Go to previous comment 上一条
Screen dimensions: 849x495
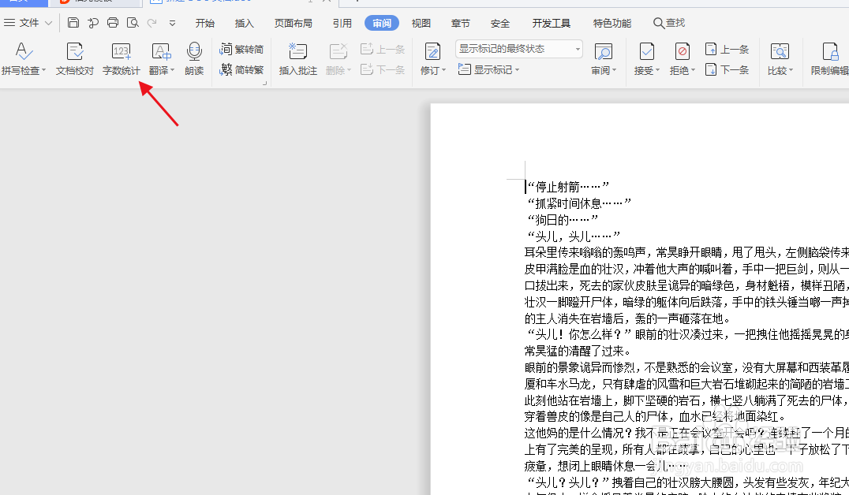click(382, 49)
